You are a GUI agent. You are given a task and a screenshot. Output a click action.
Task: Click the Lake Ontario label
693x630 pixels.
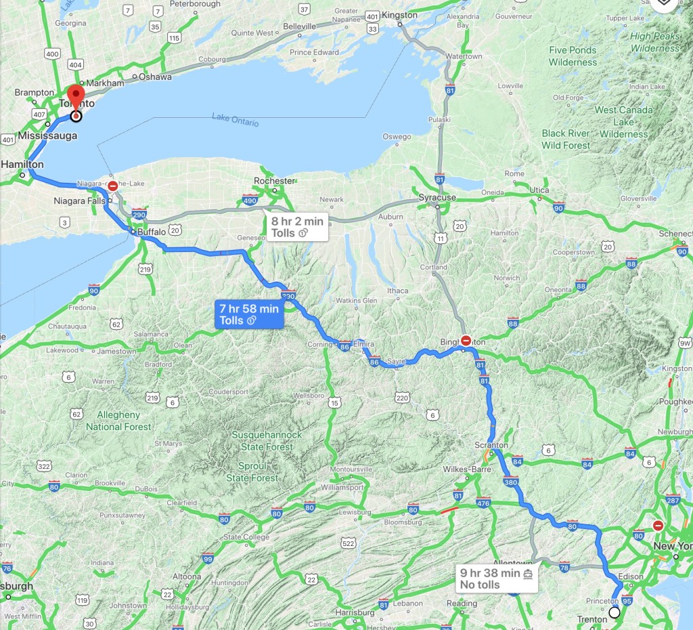235,120
